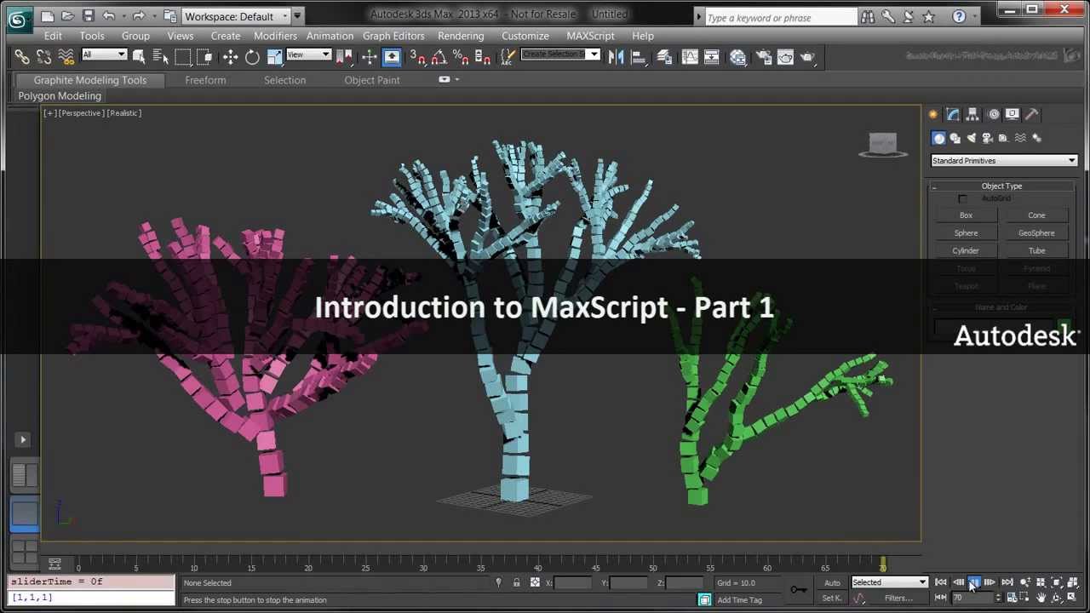This screenshot has height=613, width=1090.
Task: Click the Rectangular Selection Region tool
Action: pos(182,57)
